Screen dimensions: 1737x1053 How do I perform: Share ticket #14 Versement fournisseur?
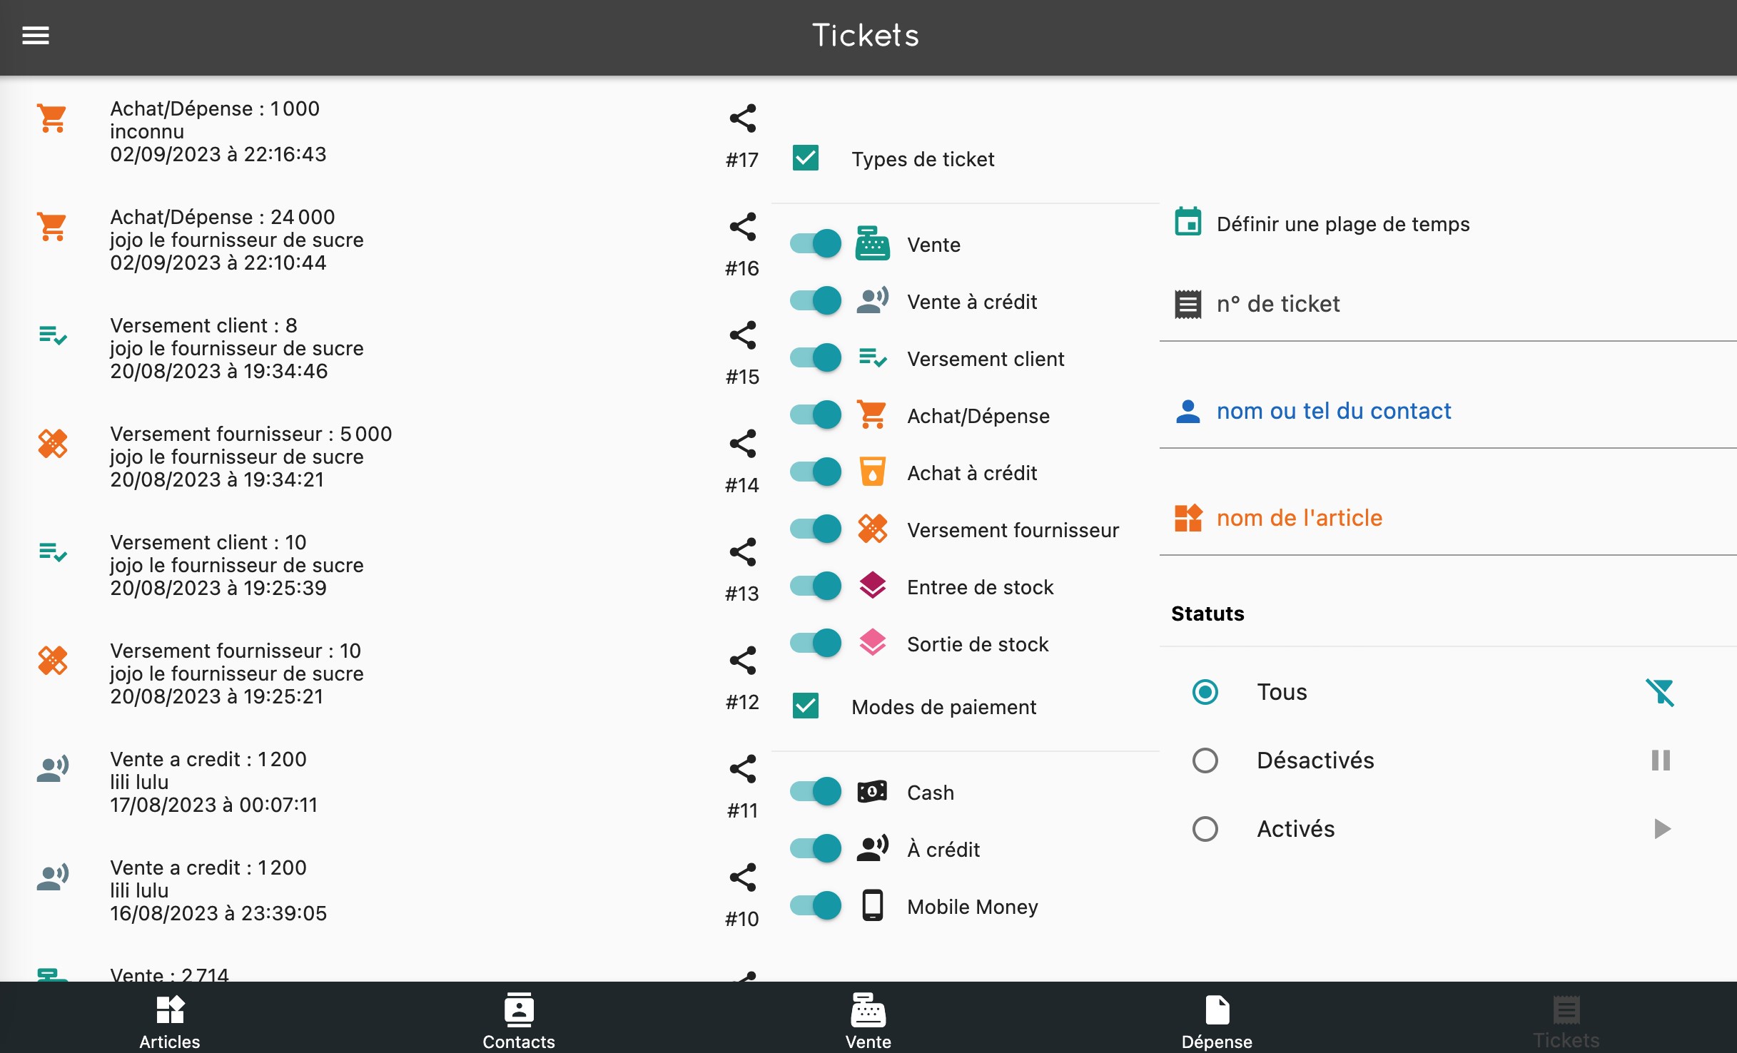742,444
